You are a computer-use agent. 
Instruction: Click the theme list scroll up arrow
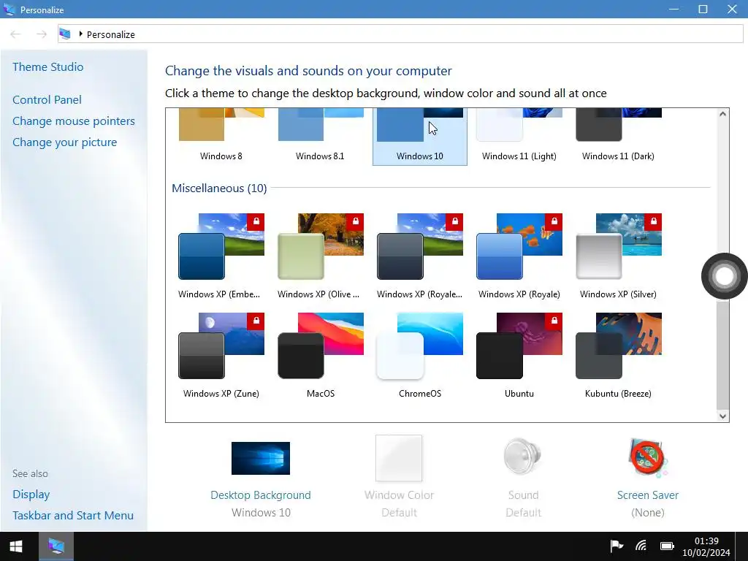point(722,114)
